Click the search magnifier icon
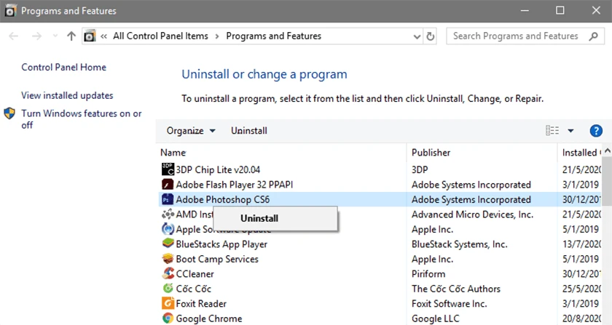612x325 pixels. coord(593,36)
